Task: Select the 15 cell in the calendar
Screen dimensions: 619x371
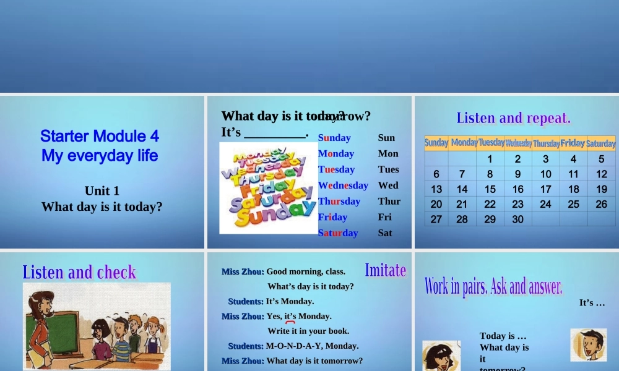Action: tap(490, 189)
